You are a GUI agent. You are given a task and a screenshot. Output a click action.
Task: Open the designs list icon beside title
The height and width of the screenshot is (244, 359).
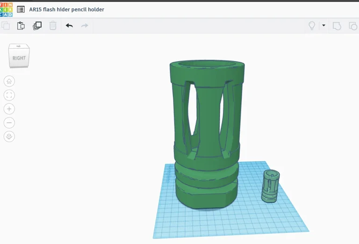click(x=21, y=9)
